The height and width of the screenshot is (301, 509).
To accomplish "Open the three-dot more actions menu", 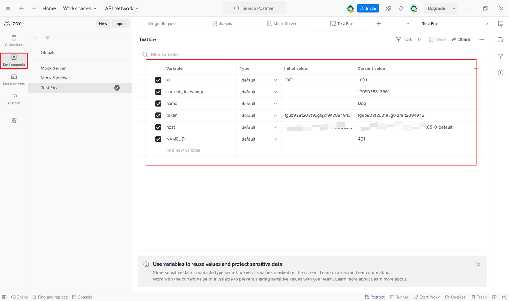I will [481, 39].
